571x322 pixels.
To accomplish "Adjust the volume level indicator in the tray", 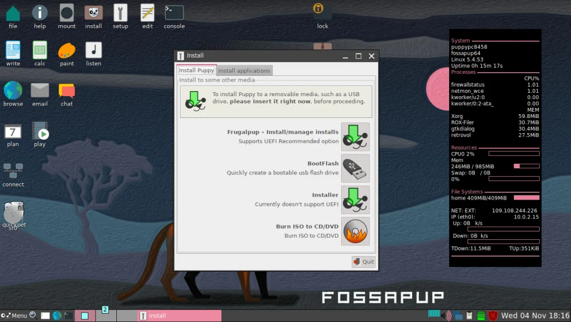I will point(434,315).
